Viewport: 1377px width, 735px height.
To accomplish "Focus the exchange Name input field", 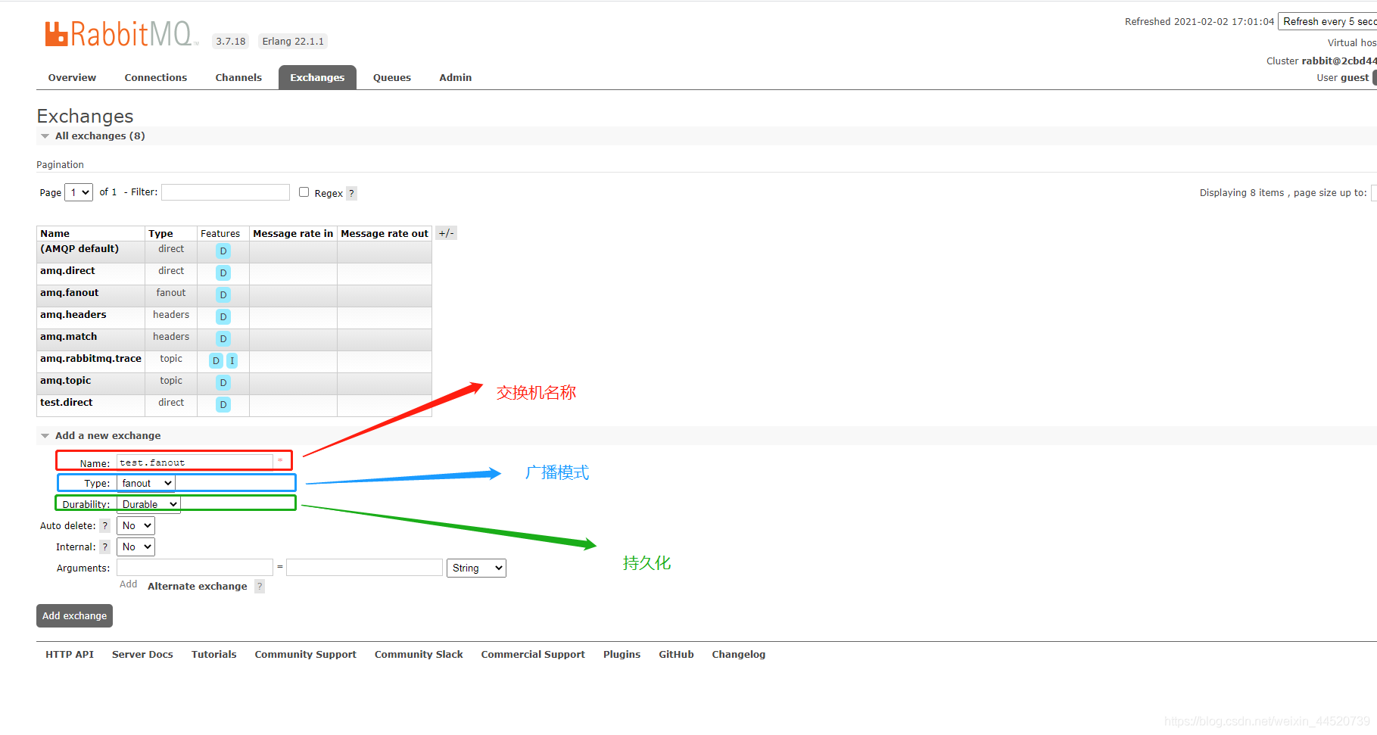I will [x=195, y=462].
